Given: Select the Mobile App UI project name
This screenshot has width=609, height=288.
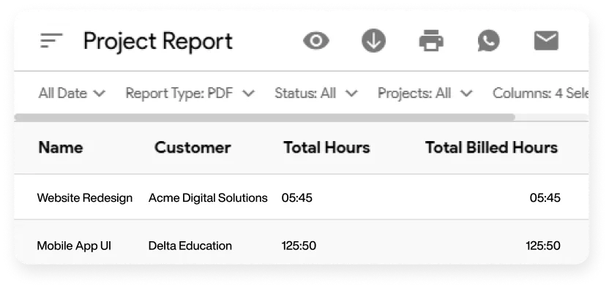Looking at the screenshot, I should click(x=74, y=246).
